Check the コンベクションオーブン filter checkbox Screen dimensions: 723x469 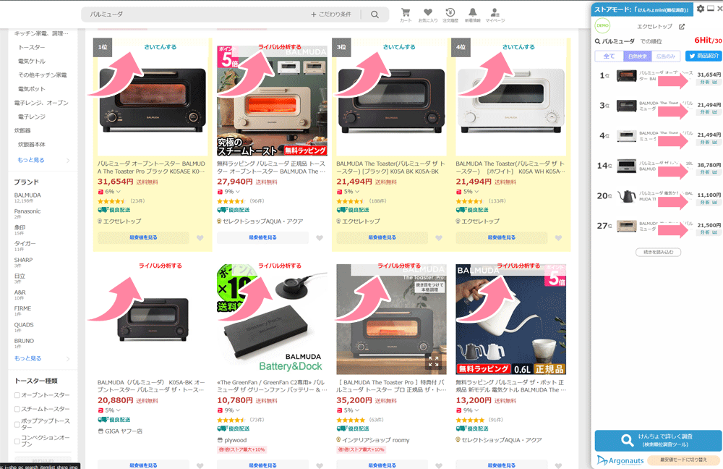17,441
